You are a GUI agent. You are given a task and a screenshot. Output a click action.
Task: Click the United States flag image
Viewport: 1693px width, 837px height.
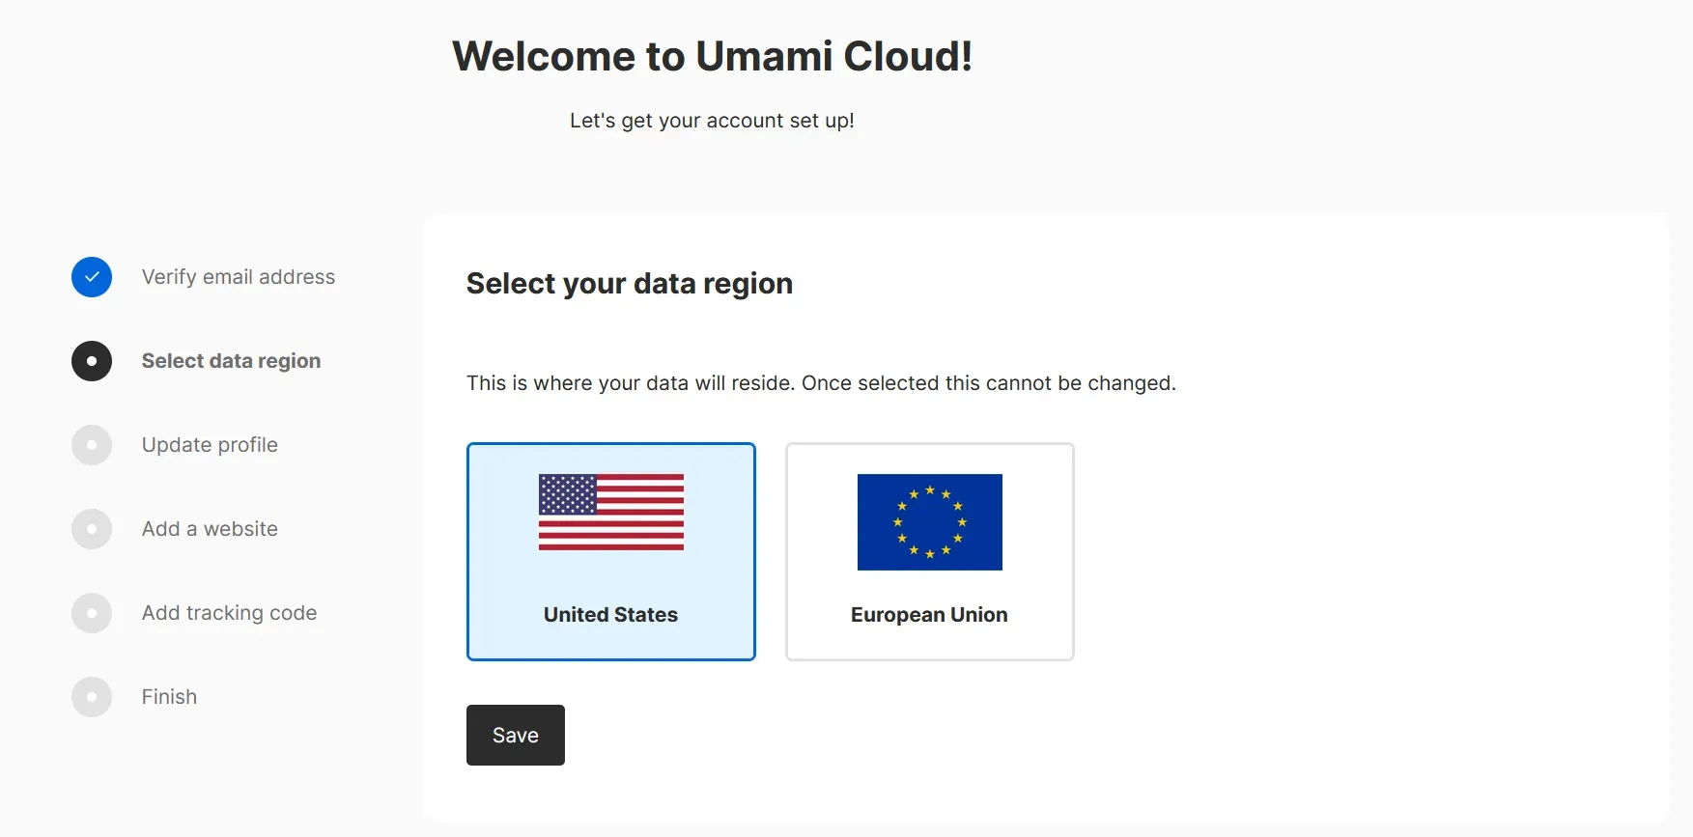(x=611, y=513)
